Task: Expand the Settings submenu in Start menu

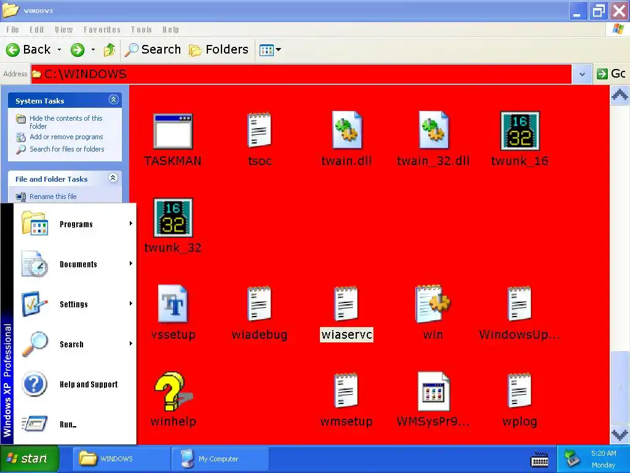Action: point(75,304)
